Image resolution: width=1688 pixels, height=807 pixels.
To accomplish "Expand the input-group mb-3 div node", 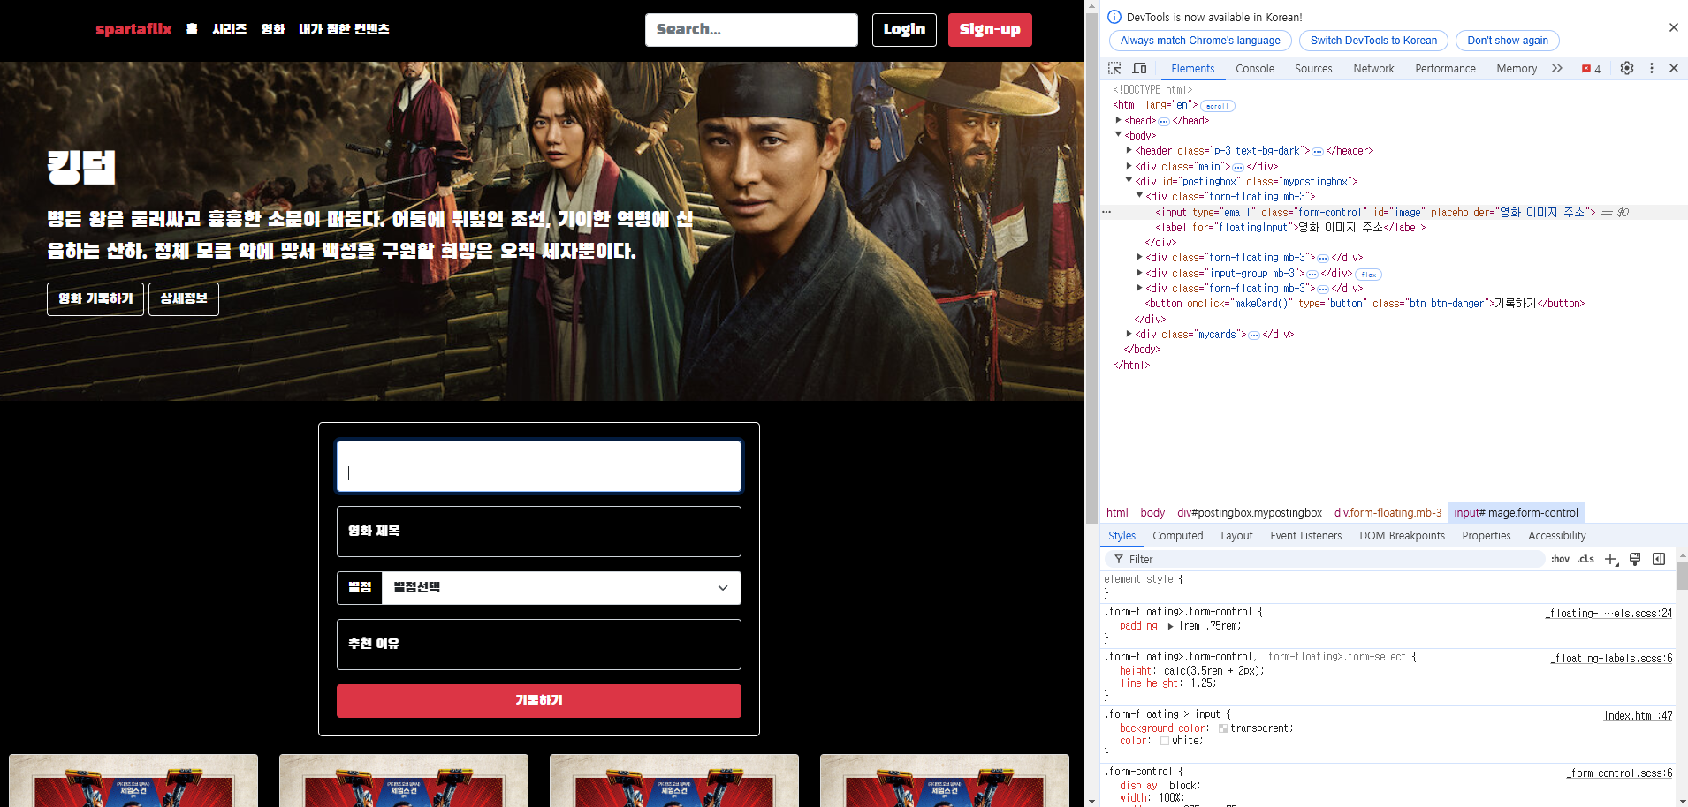I will tap(1140, 273).
